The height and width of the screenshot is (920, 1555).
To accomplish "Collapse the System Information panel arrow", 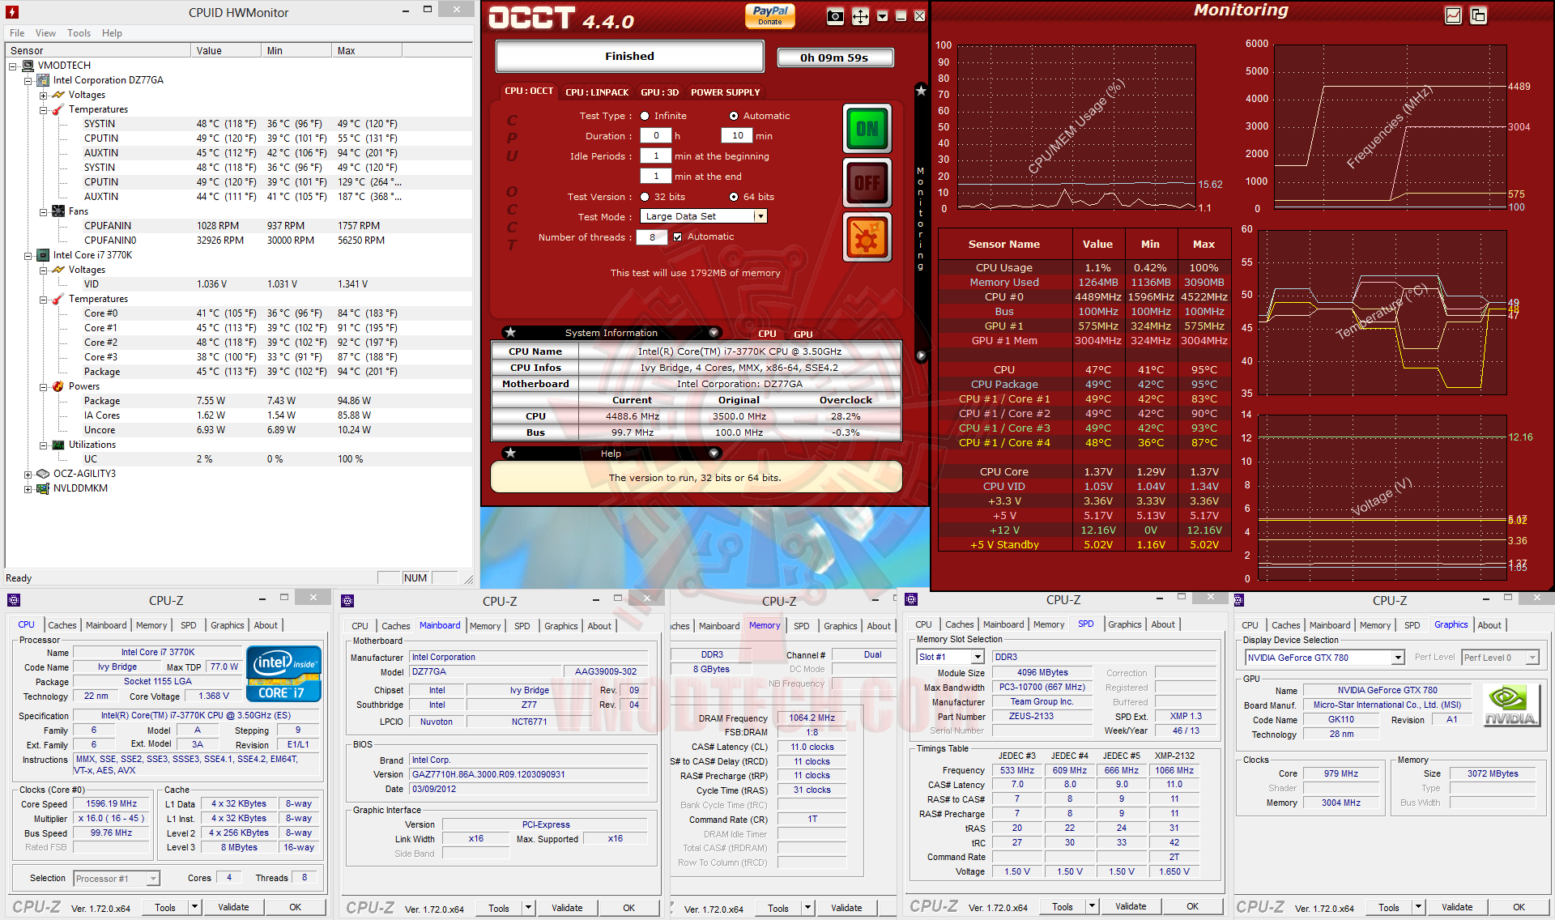I will 714,333.
